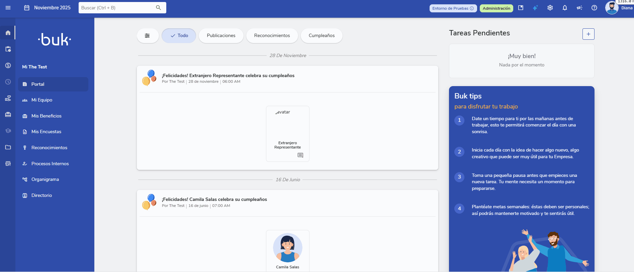The height and width of the screenshot is (272, 634).
Task: Add a new pending task with plus button
Action: click(x=588, y=34)
